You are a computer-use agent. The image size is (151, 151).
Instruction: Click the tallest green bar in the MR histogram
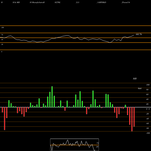pyautogui.click(x=52, y=97)
